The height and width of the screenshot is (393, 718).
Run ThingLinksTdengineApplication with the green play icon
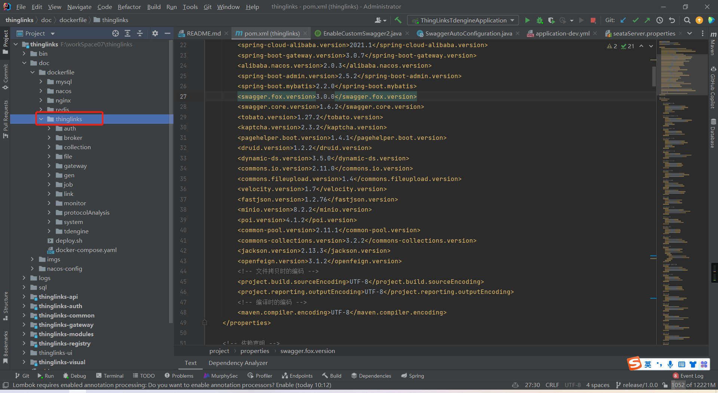pos(527,20)
